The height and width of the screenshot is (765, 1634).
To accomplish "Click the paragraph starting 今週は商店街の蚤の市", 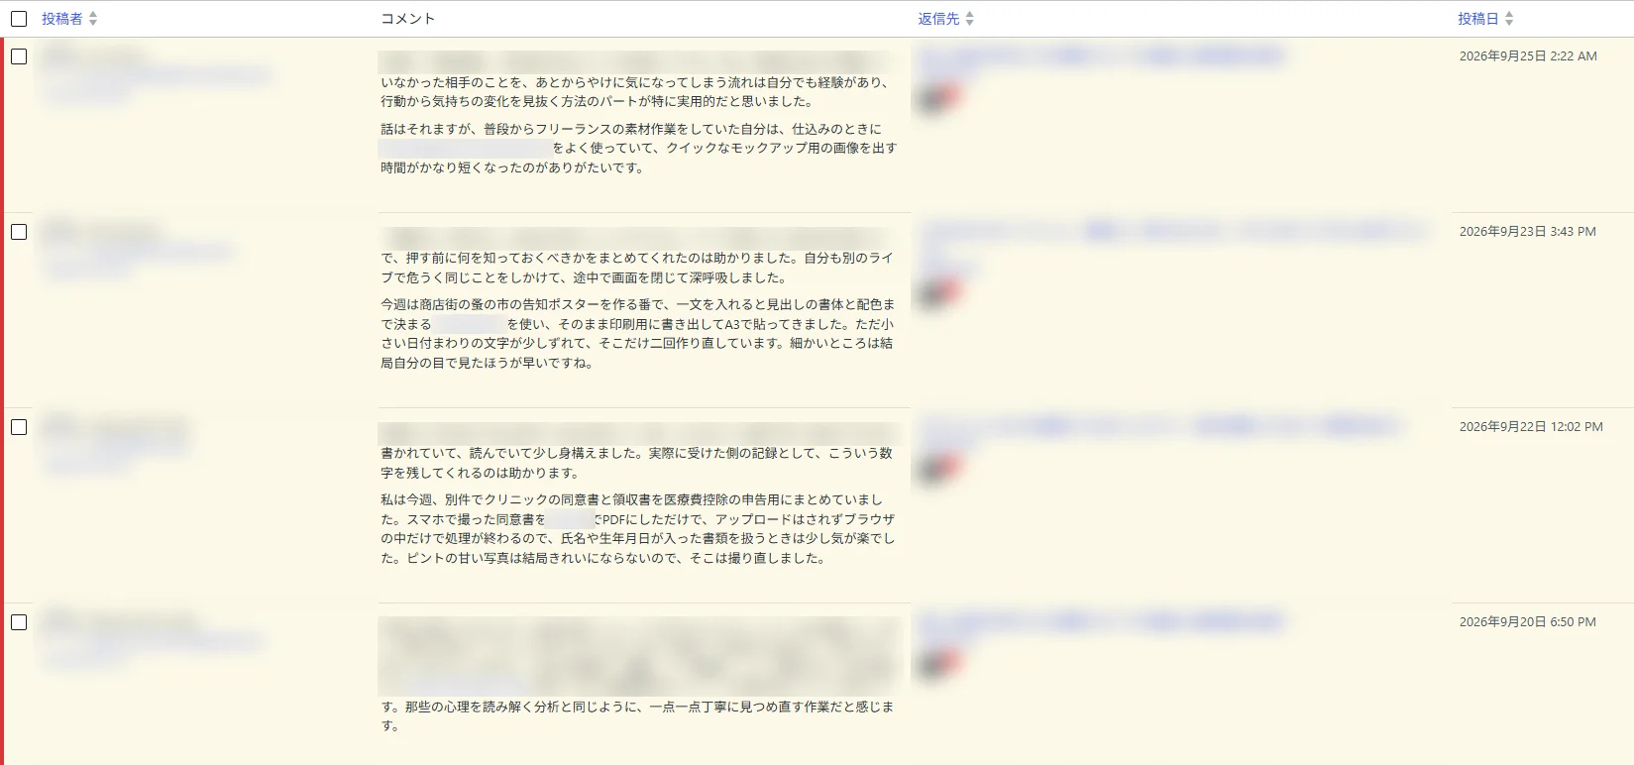I will 638,334.
